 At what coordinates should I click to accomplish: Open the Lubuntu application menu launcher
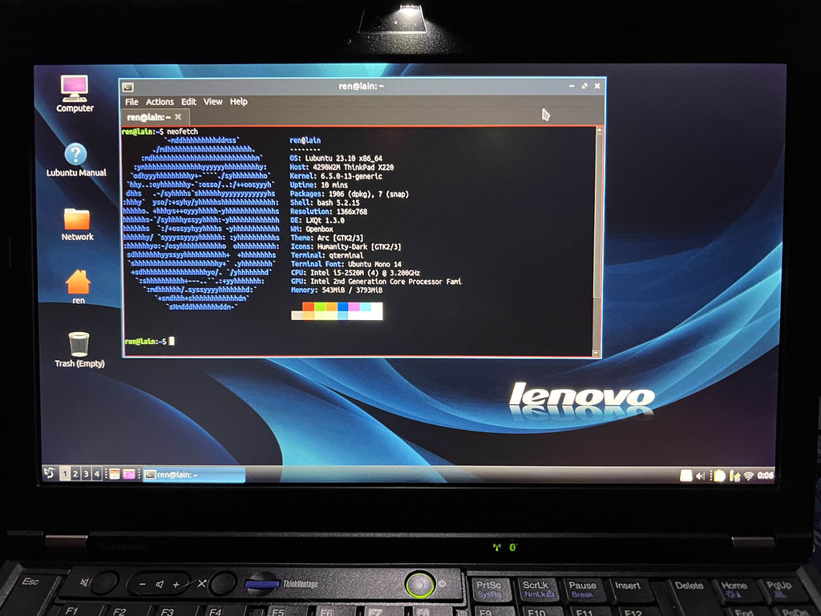pos(50,474)
